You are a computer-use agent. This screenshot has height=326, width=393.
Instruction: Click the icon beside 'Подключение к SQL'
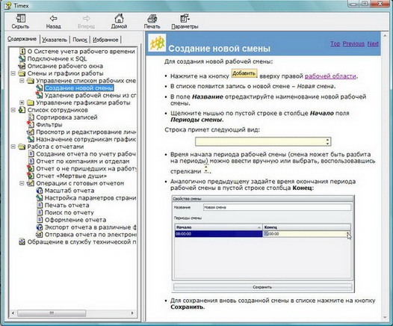(22, 58)
